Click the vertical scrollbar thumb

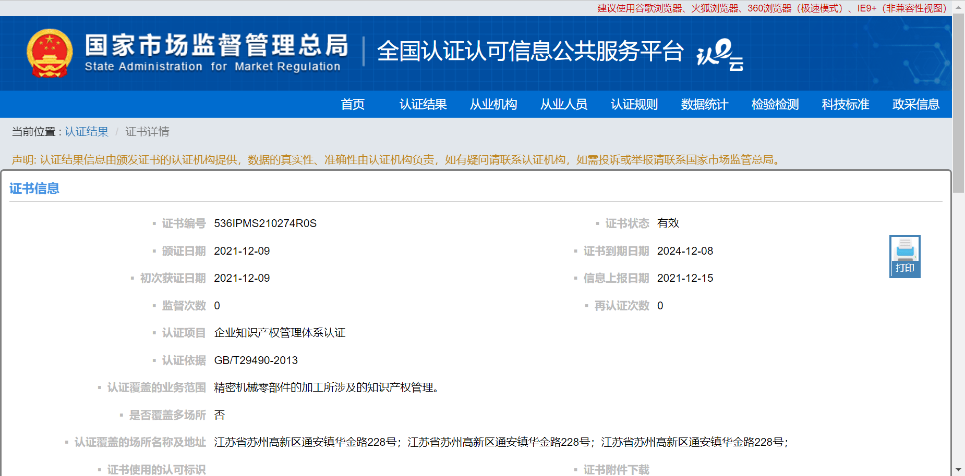tap(958, 104)
